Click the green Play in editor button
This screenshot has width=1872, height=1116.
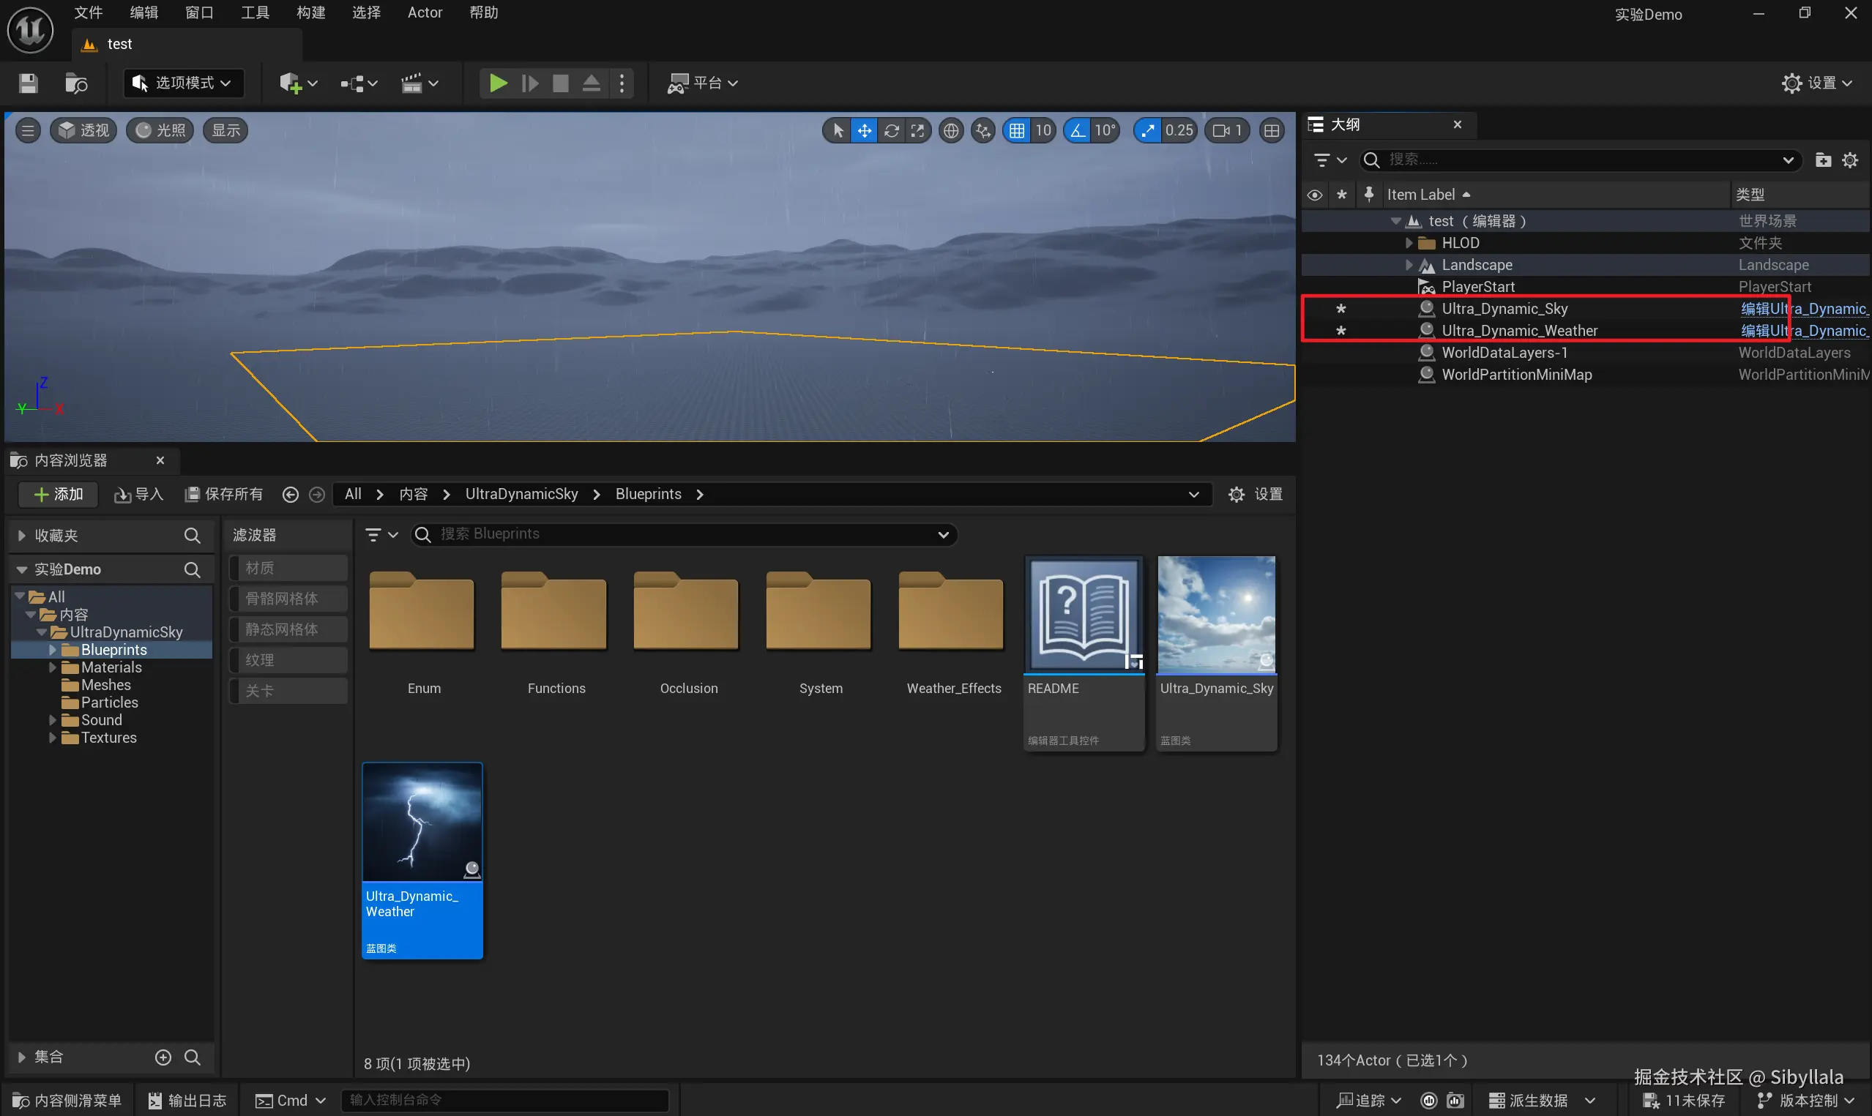click(x=497, y=83)
